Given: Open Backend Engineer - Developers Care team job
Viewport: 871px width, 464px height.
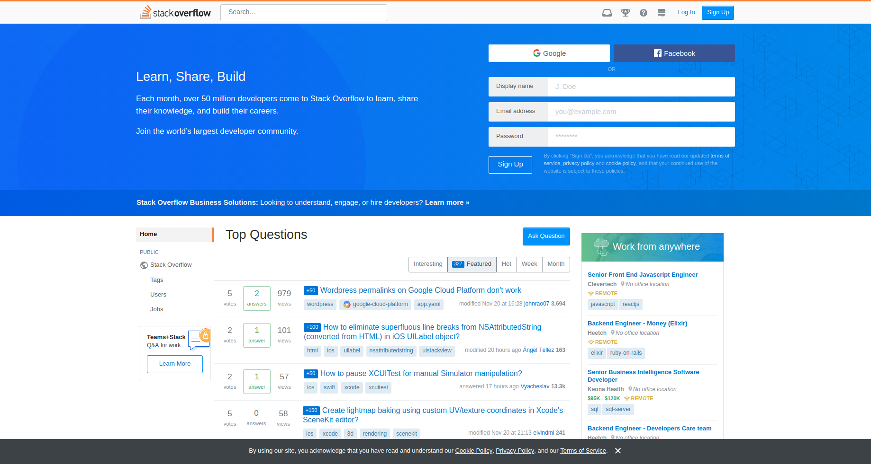Looking at the screenshot, I should click(x=649, y=429).
